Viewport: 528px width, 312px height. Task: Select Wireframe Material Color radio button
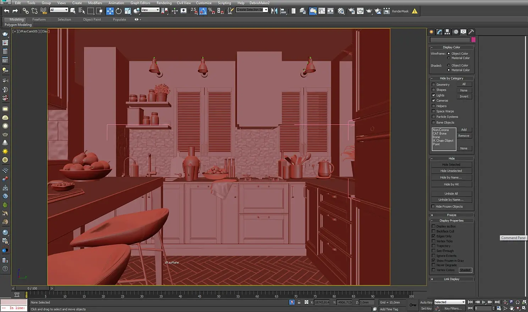449,58
